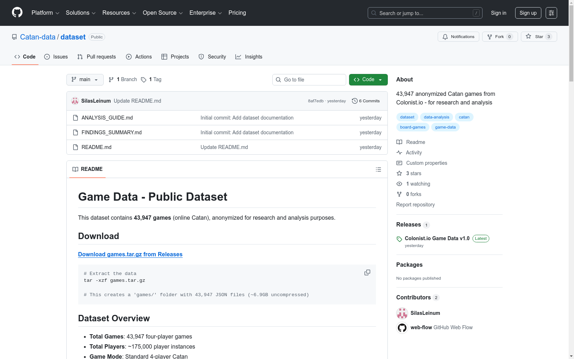Click the commits history clock icon
The height and width of the screenshot is (359, 574).
point(355,101)
